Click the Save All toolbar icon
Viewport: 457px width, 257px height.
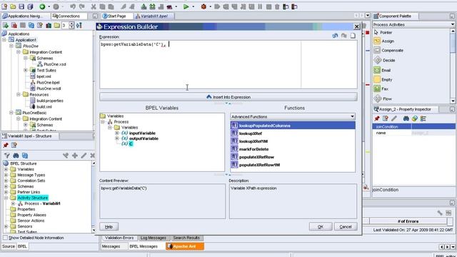coord(30,6)
